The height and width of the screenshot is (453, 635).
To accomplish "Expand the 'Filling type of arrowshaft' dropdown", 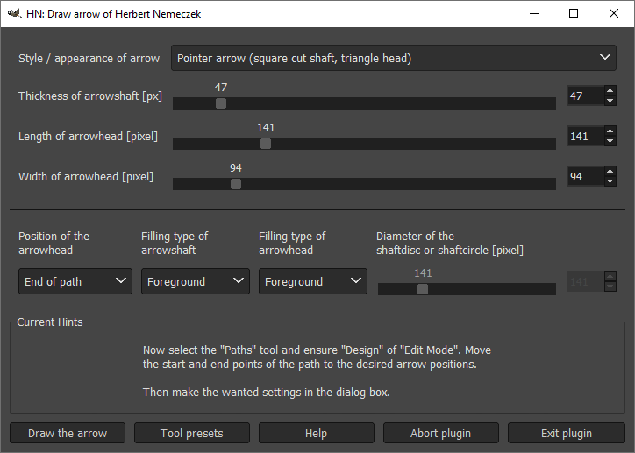I will (196, 281).
